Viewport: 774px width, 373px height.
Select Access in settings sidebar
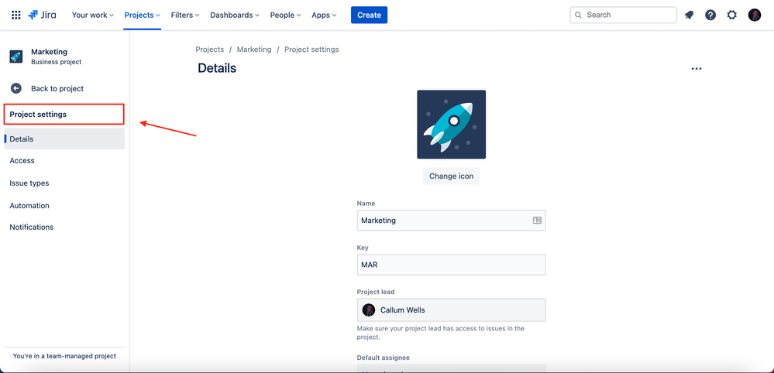(x=64, y=161)
